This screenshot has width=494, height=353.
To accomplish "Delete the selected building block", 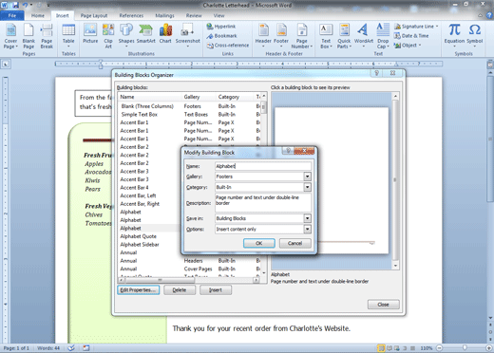I will tap(180, 290).
